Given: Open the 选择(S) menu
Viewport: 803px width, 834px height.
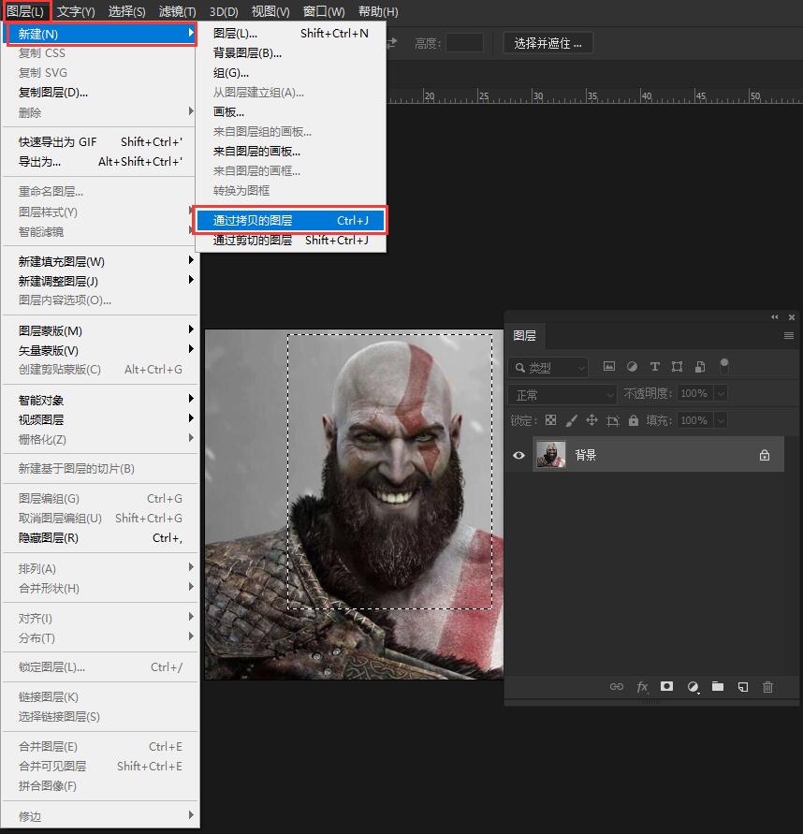Looking at the screenshot, I should click(x=126, y=11).
